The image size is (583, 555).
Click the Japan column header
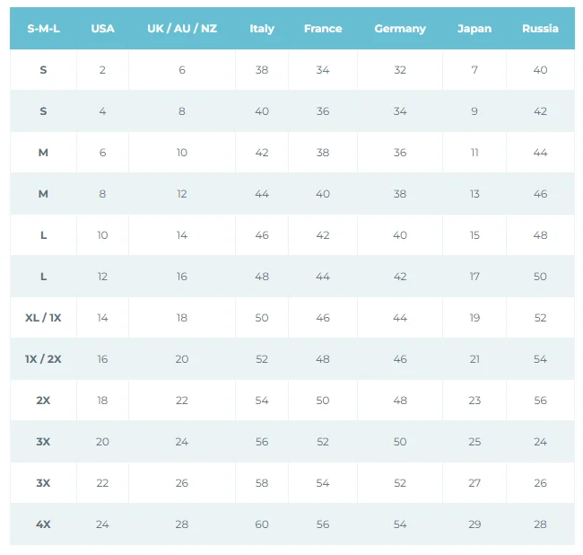click(x=474, y=29)
